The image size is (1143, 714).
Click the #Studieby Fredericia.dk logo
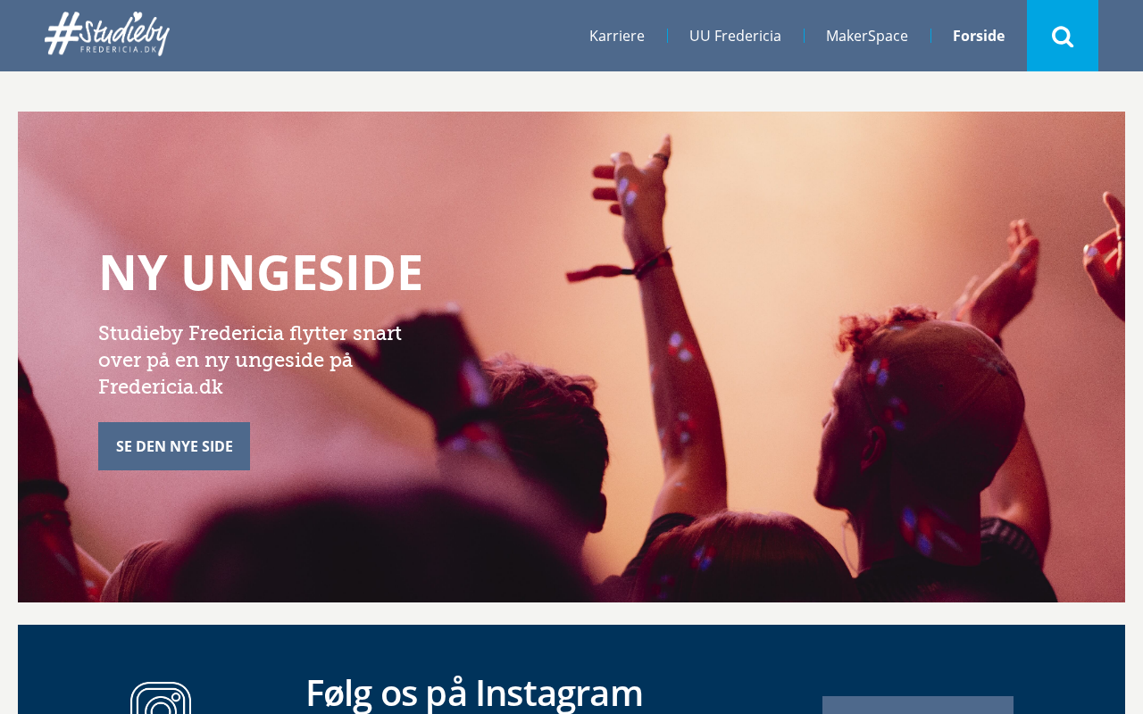click(x=107, y=34)
